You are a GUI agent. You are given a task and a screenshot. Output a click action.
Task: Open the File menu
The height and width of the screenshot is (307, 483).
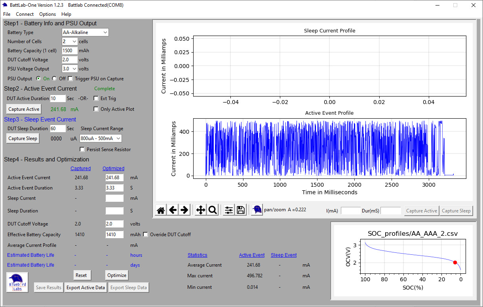point(7,14)
